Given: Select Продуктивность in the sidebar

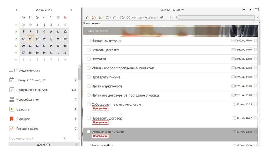Looking at the screenshot, I should [28, 71].
